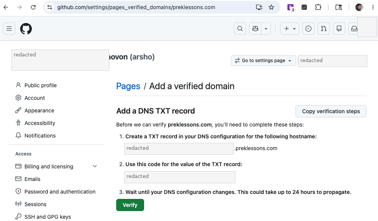
Task: Open GitHub Copilot chat icon
Action: [255, 29]
